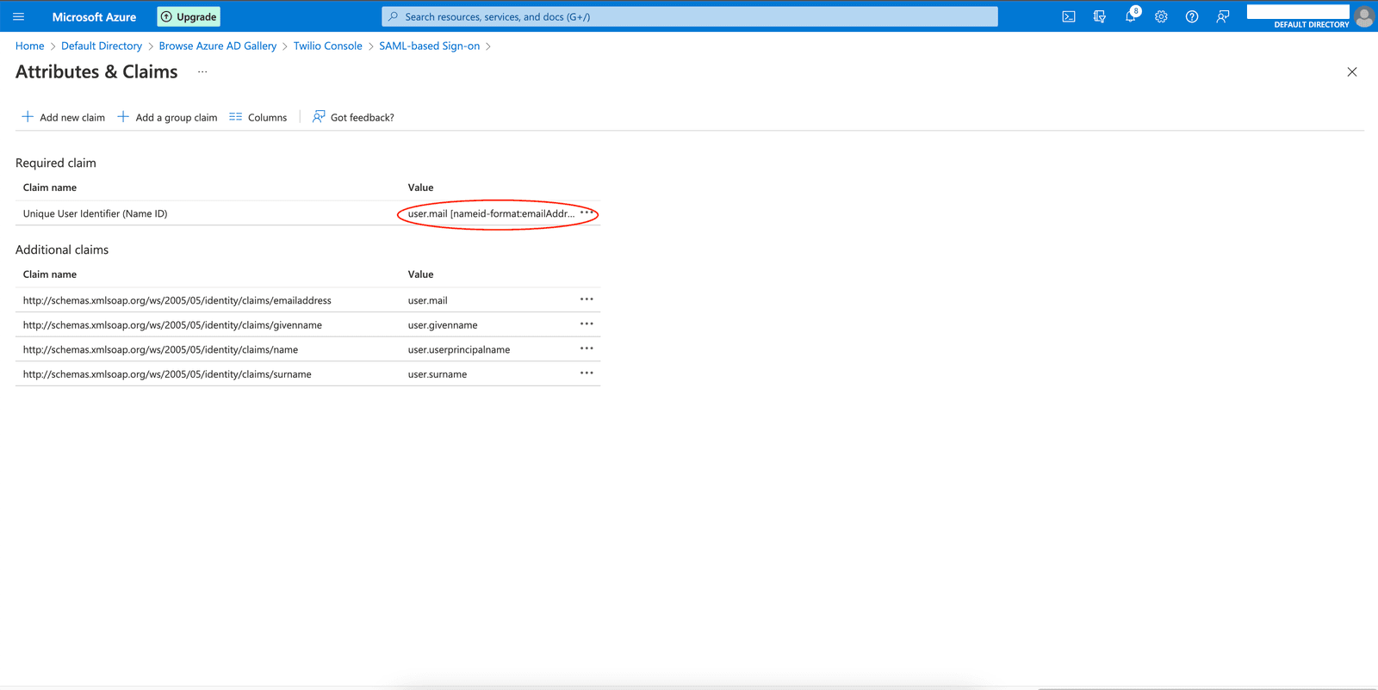Open more options for surname claim
The width and height of the screenshot is (1378, 690).
coord(587,373)
